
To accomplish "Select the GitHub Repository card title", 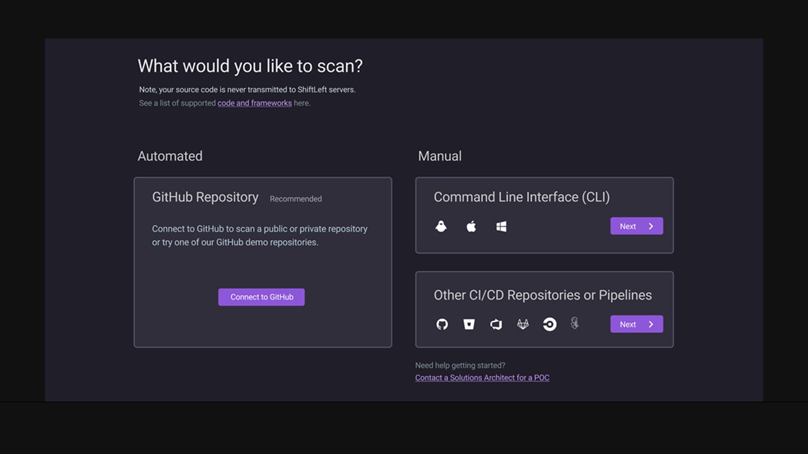I will coord(205,197).
